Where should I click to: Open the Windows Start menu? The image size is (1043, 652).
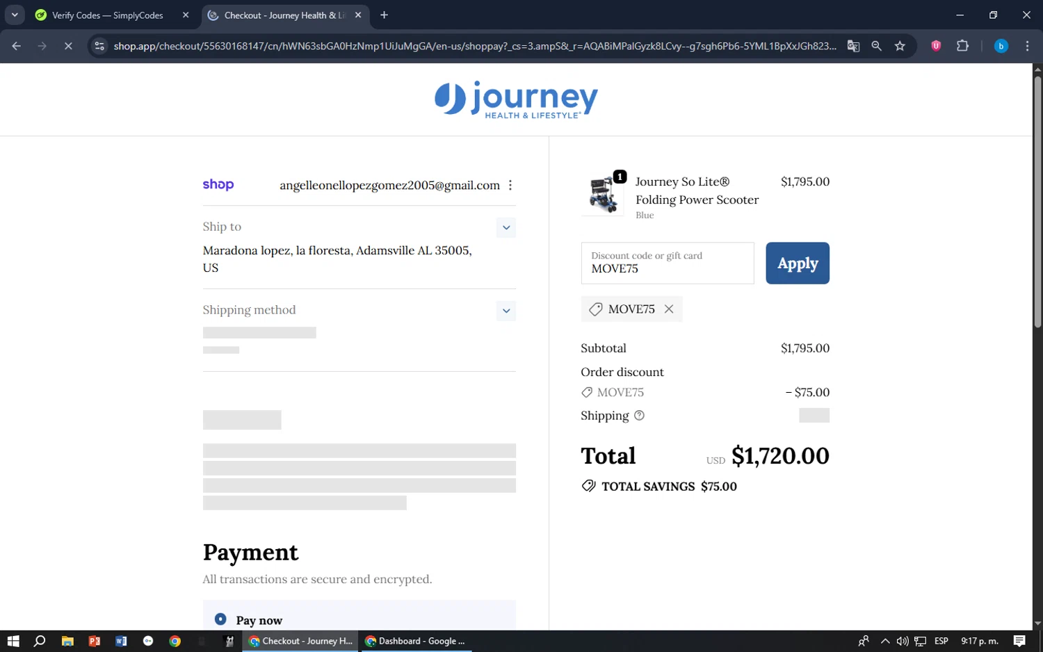coord(13,641)
